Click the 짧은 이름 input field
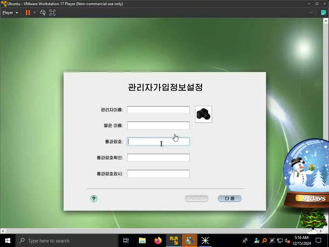This screenshot has height=247, width=329. point(158,126)
